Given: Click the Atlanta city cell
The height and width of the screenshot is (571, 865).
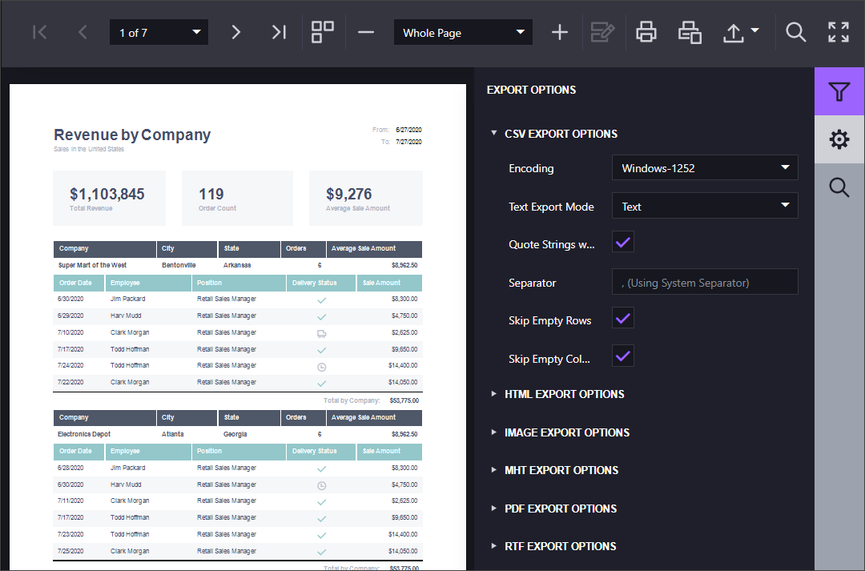Looking at the screenshot, I should [173, 434].
